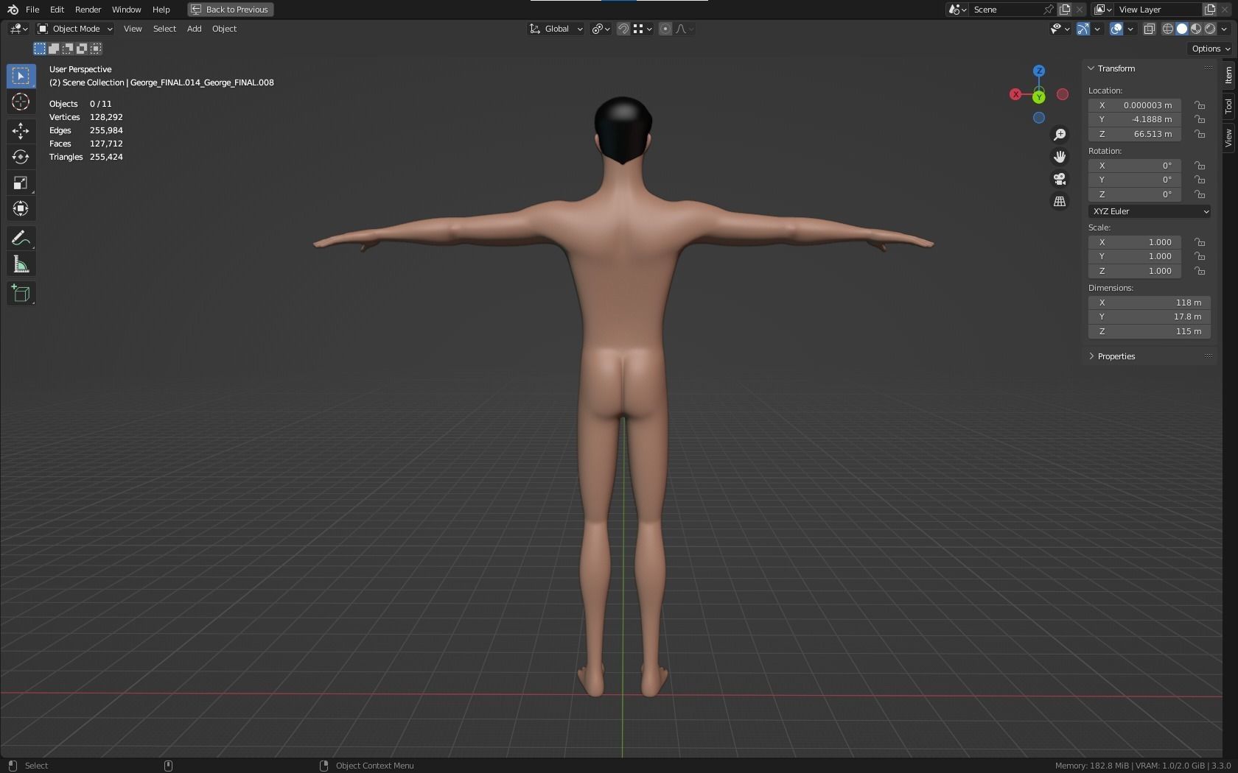The height and width of the screenshot is (773, 1238).
Task: Open pivot point dropdown
Action: pyautogui.click(x=601, y=29)
